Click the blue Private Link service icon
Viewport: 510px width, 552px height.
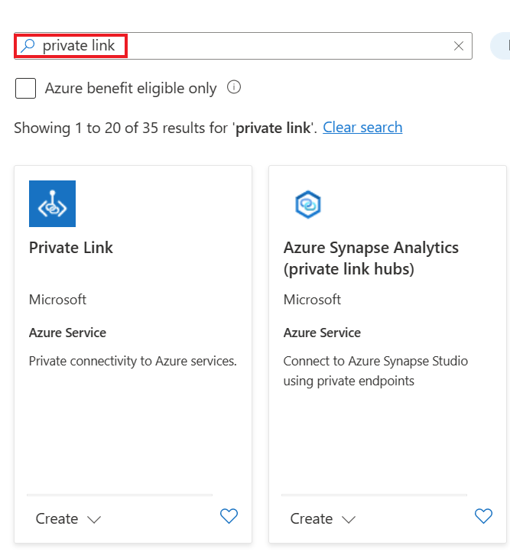52,203
